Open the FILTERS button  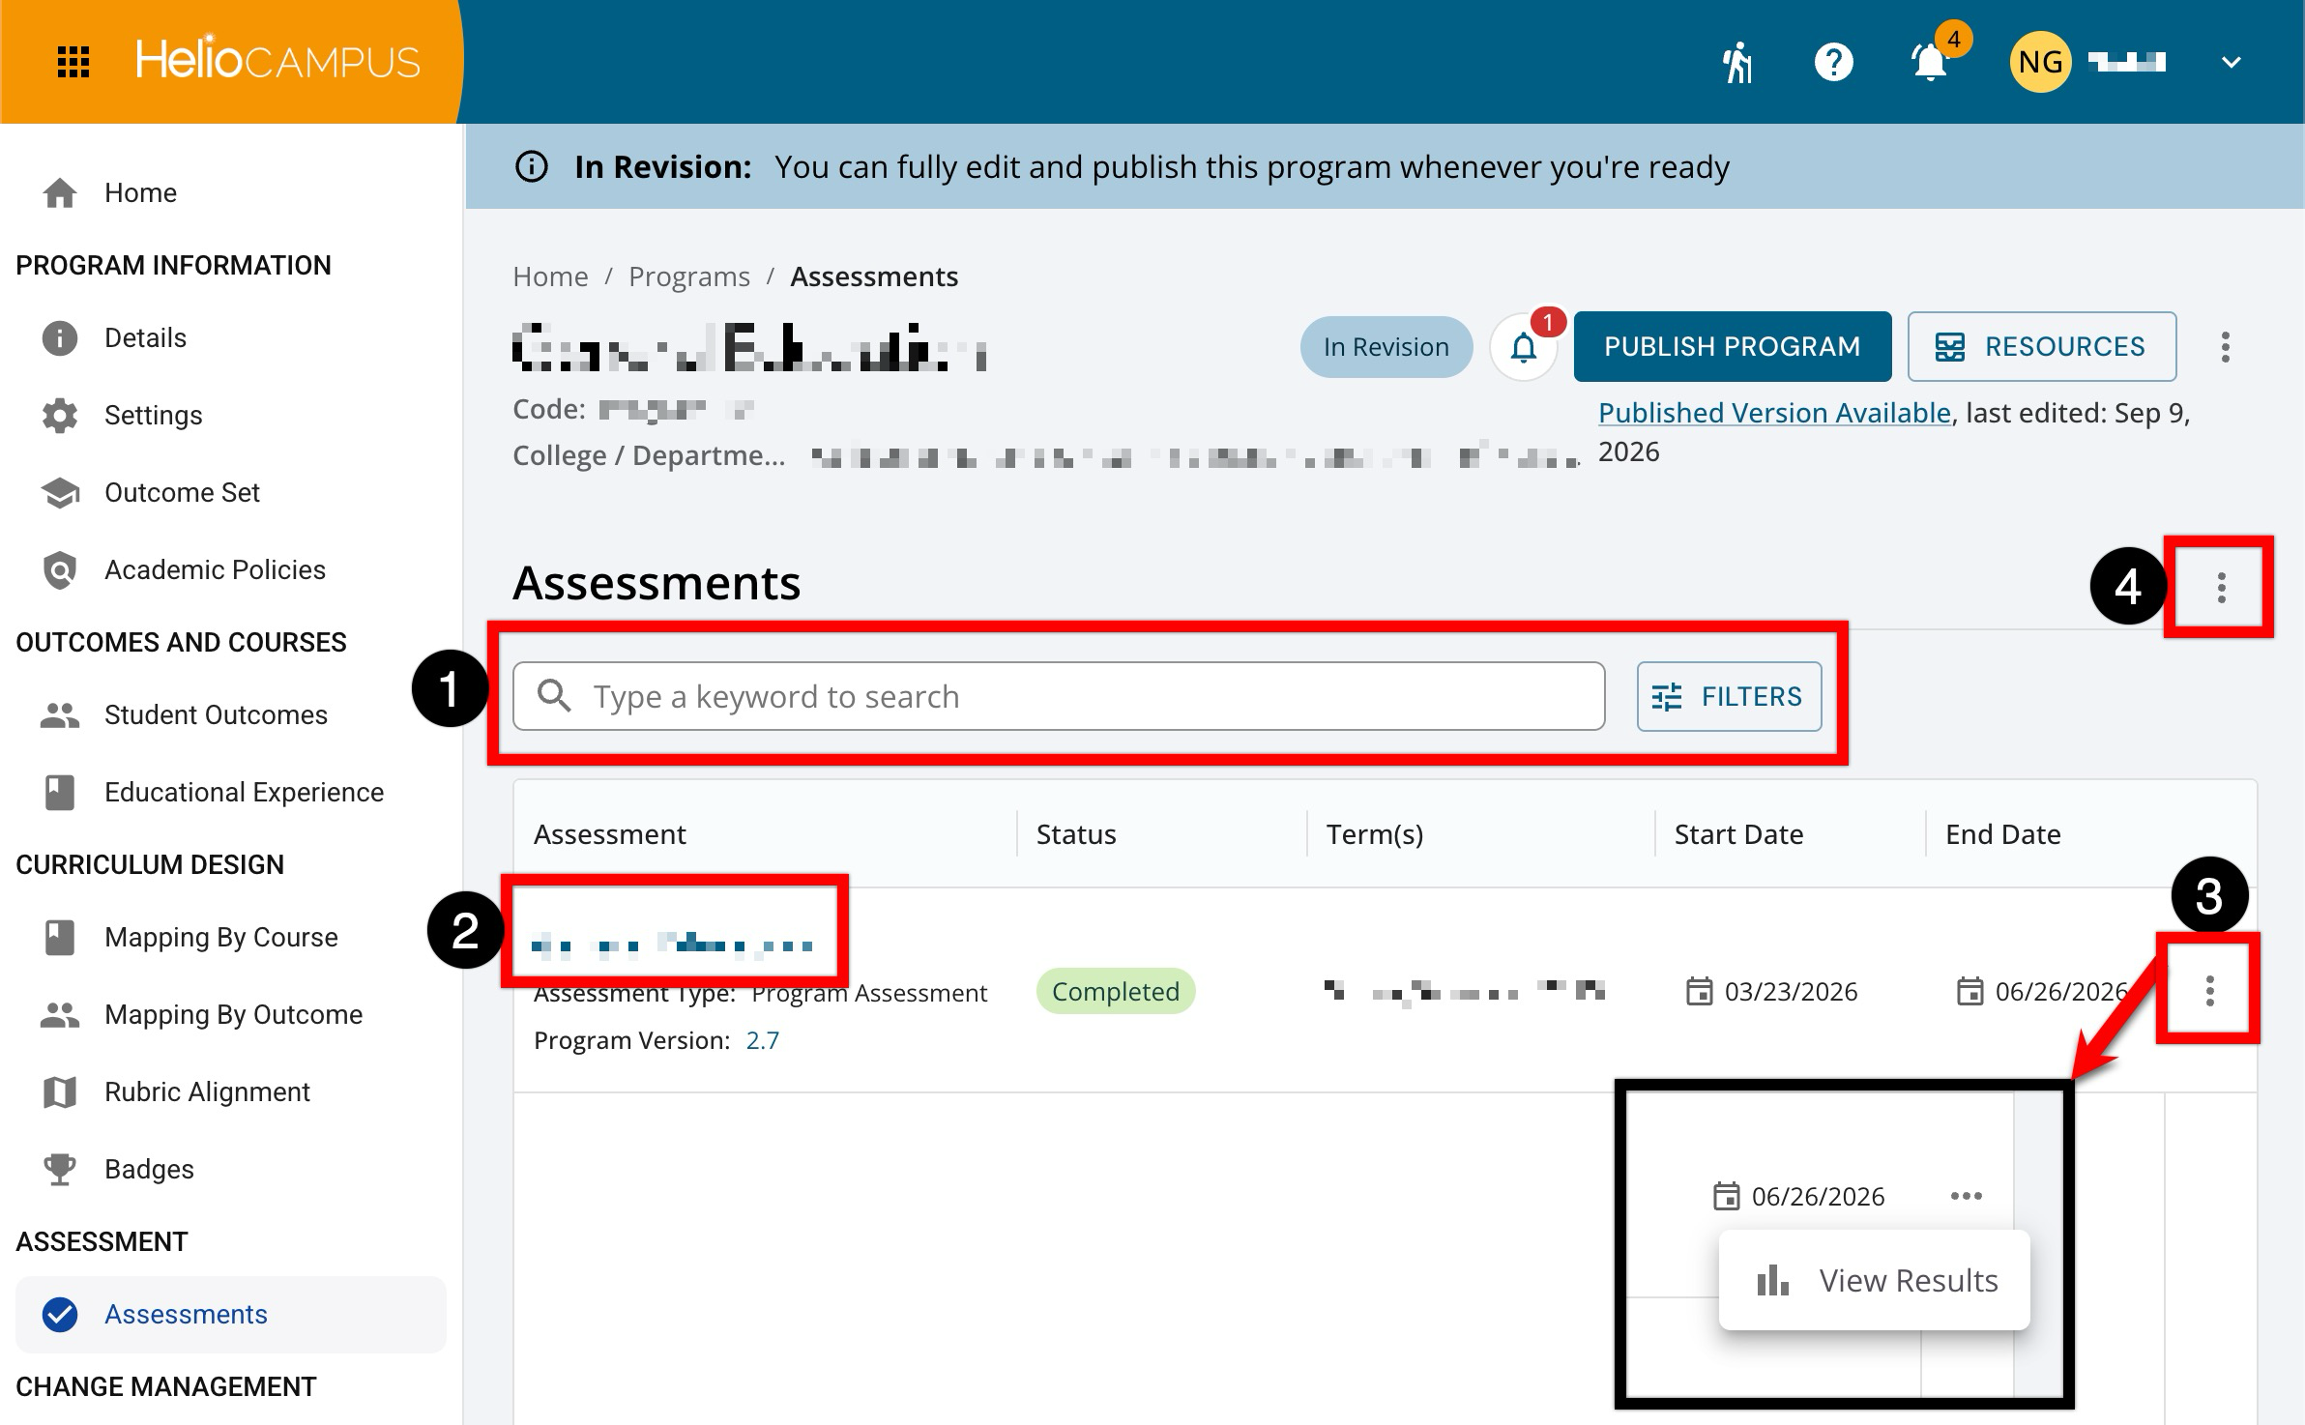(x=1730, y=696)
